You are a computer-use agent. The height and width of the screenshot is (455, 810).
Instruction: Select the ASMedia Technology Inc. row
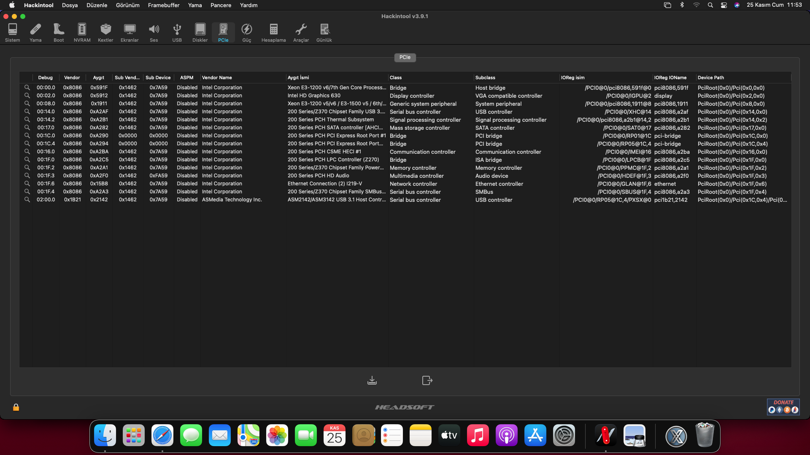pos(232,200)
